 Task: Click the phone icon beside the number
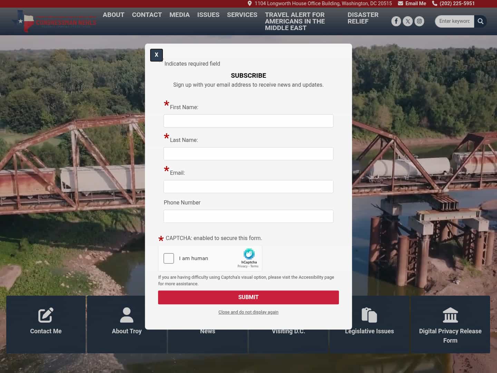tap(435, 3)
